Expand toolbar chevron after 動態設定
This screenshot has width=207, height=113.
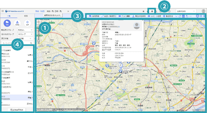(x=176, y=16)
